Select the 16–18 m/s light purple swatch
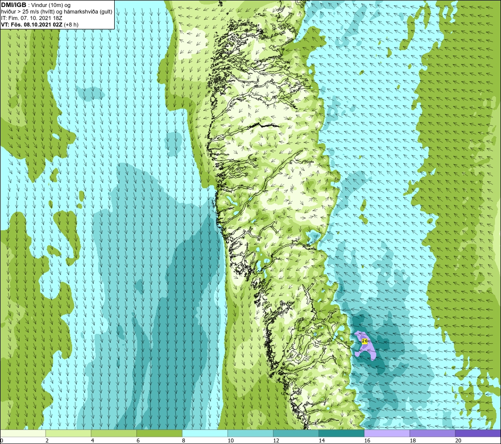This screenshot has width=501, height=444. (387, 433)
